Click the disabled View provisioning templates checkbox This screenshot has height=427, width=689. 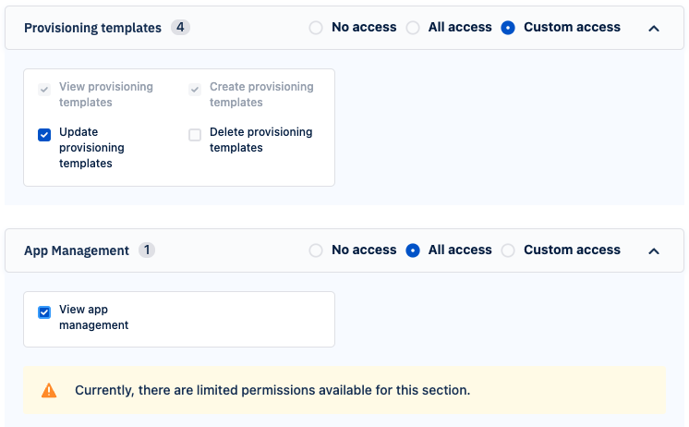click(x=44, y=90)
